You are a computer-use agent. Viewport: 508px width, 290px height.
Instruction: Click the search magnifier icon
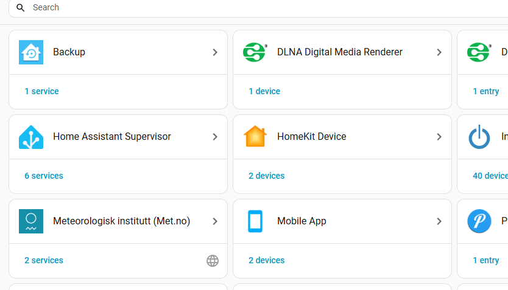(x=21, y=8)
